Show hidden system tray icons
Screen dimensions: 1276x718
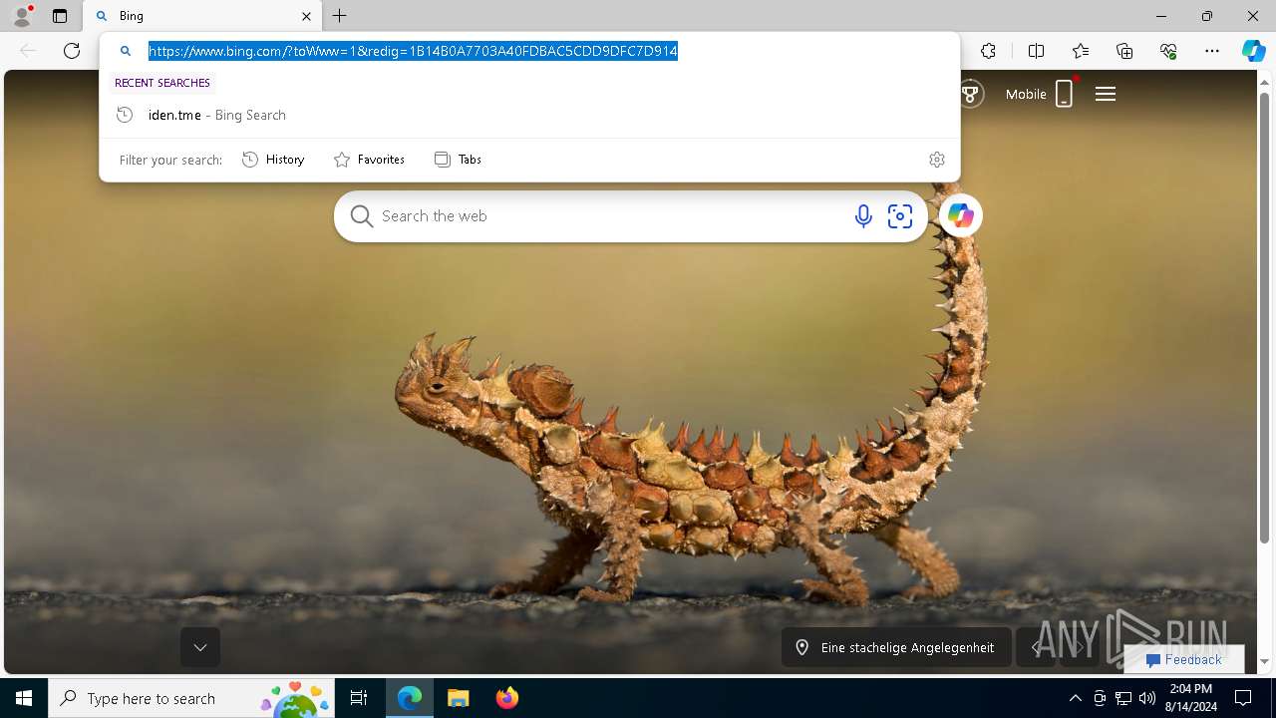point(1075,698)
